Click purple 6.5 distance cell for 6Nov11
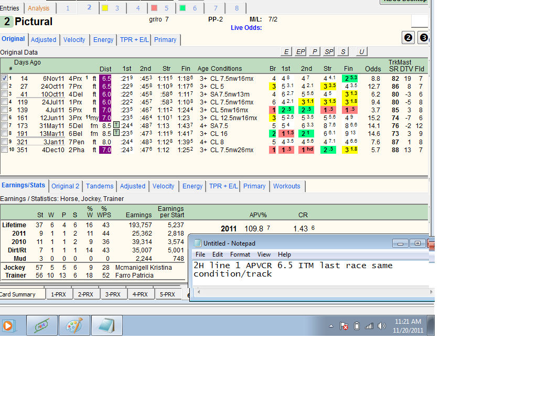The width and height of the screenshot is (537, 403). 105,79
